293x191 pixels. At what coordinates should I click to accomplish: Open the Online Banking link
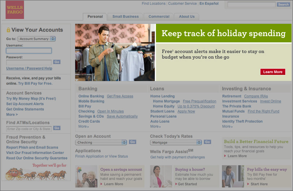(x=91, y=96)
